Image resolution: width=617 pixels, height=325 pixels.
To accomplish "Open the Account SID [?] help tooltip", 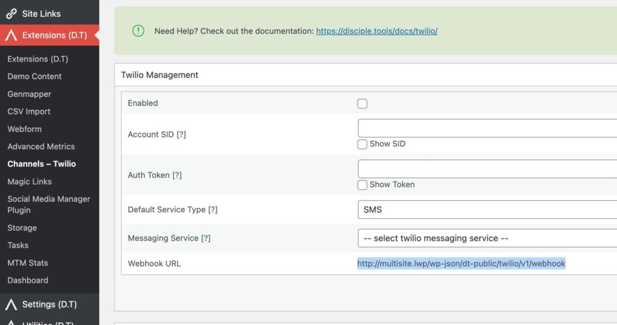I will [x=181, y=134].
